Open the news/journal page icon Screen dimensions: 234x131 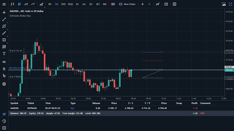point(174,4)
